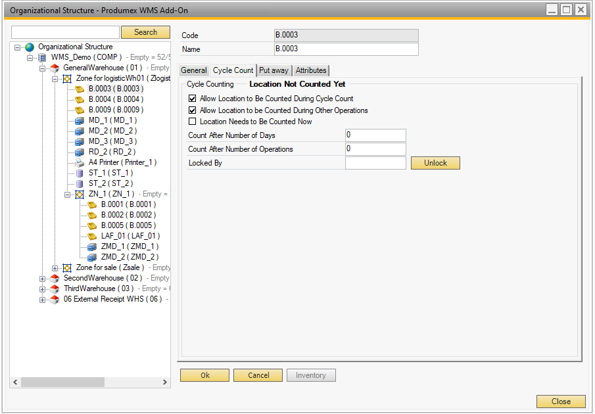The height and width of the screenshot is (414, 595).
Task: Enable Location Needs to Be Counted Now
Action: tap(193, 122)
